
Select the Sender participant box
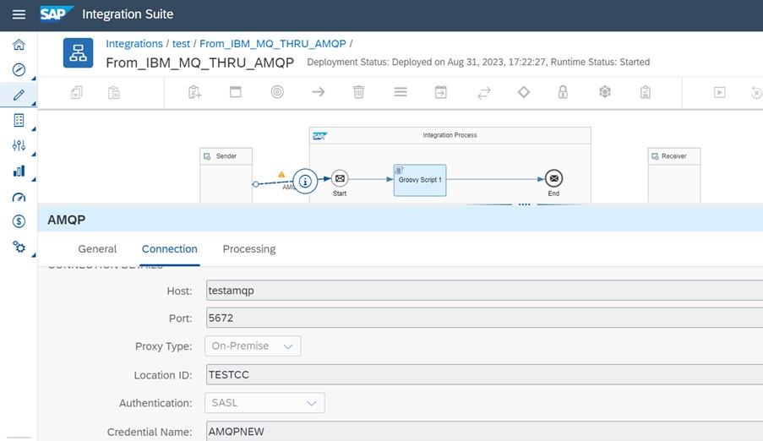[226, 175]
